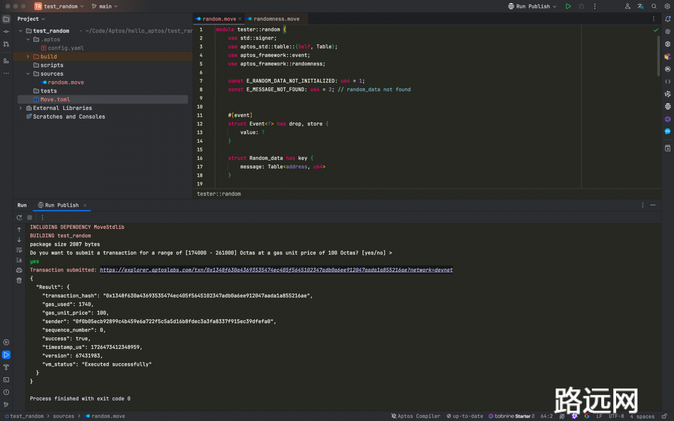The width and height of the screenshot is (674, 421).
Task: Open the Run Publish configuration dropdown
Action: click(532, 6)
